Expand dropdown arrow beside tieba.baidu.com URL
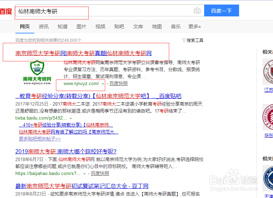The height and width of the screenshot is (198, 273). (x=71, y=119)
